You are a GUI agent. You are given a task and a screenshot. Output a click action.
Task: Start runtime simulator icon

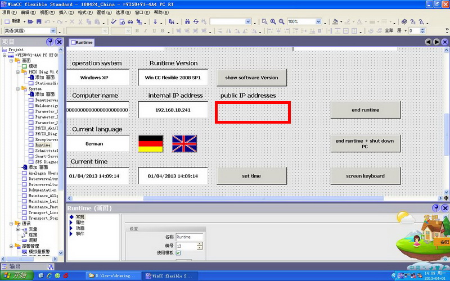pyautogui.click(x=122, y=21)
